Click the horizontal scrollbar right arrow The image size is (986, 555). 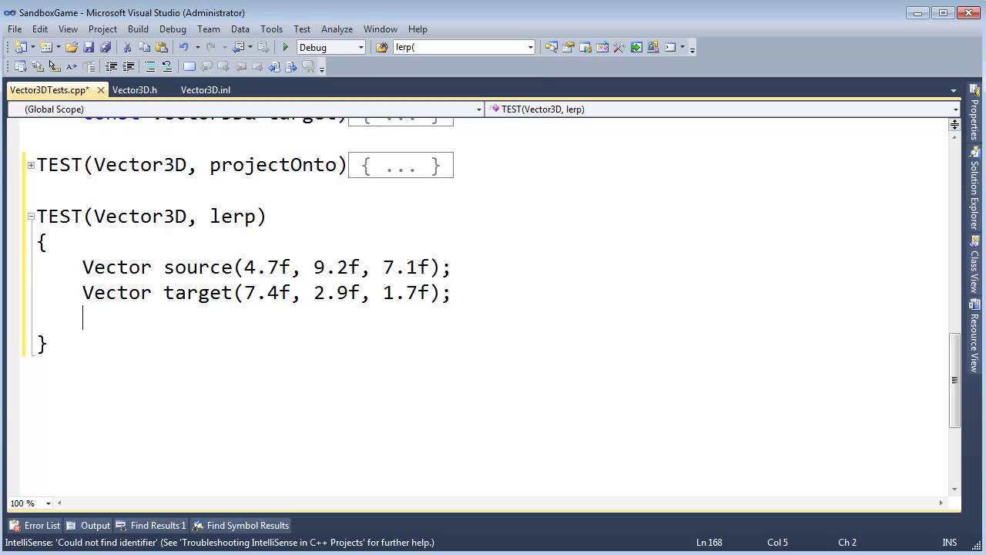(941, 503)
